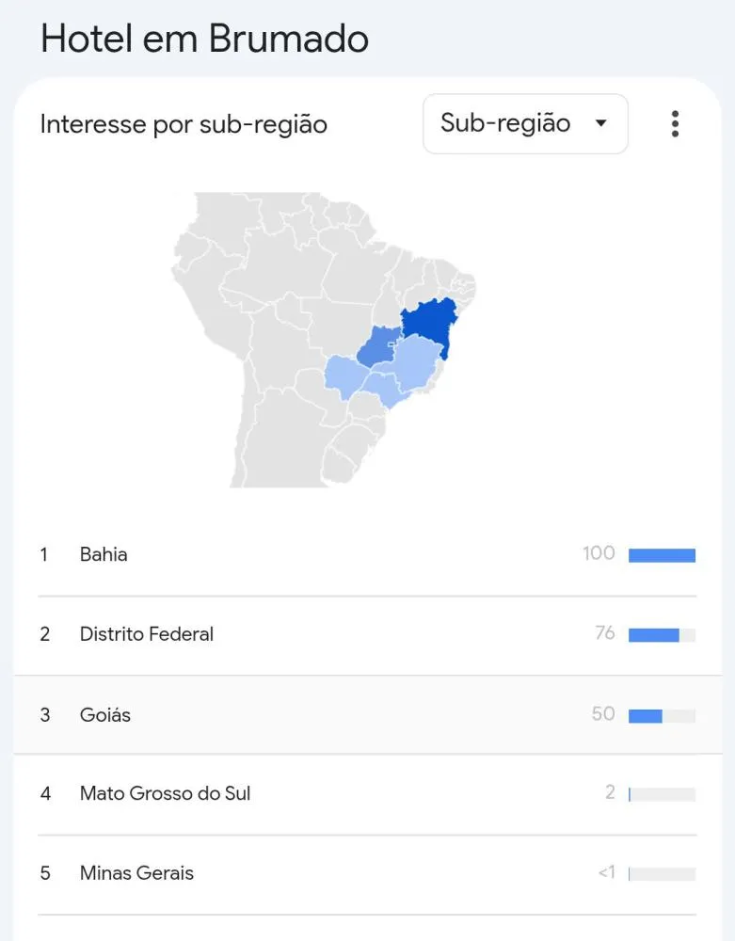Open the Goiás region row
The height and width of the screenshot is (941, 735).
105,715
